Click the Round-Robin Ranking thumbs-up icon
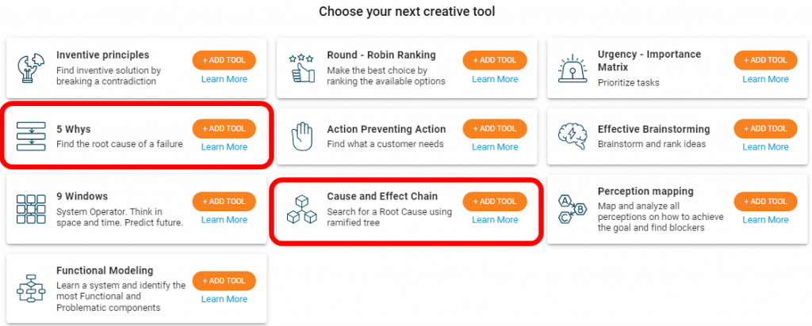 [301, 69]
